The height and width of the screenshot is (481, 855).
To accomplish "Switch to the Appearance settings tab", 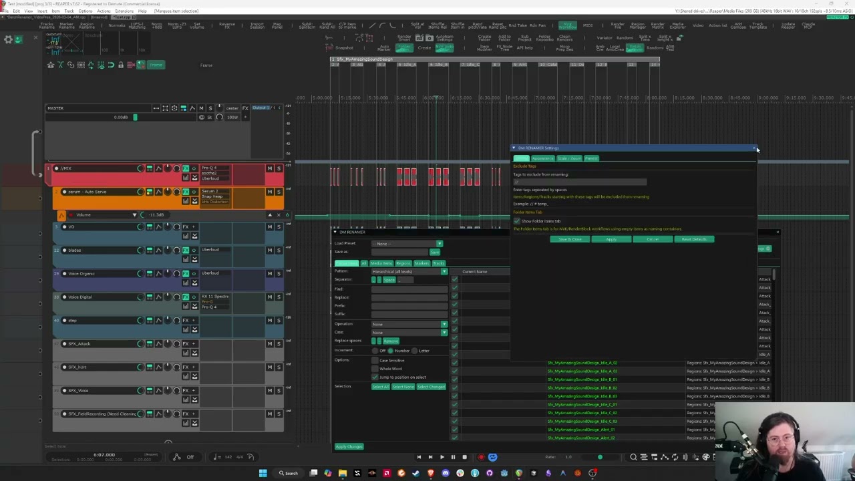I will coord(542,158).
